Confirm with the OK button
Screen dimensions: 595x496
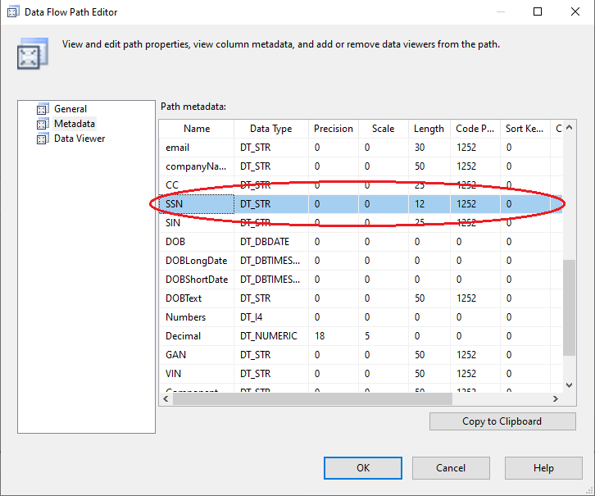[x=362, y=468]
